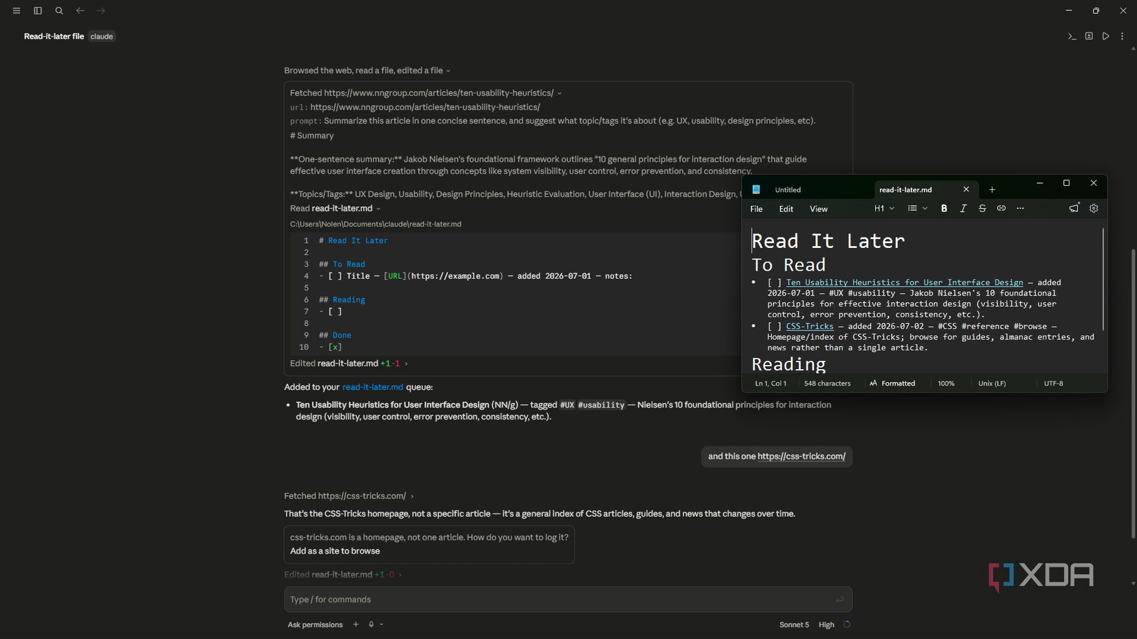This screenshot has width=1137, height=639.
Task: Collapse the 'Browsed the web, read a file' summary
Action: coord(367,70)
